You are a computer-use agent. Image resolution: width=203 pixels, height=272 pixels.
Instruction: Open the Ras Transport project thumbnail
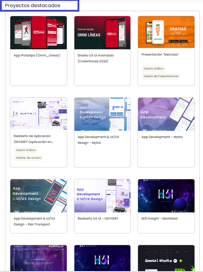click(39, 196)
